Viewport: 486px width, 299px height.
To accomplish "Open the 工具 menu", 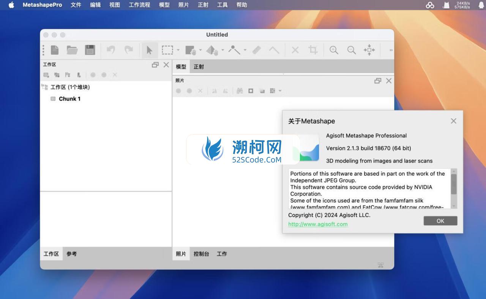I will coord(222,5).
